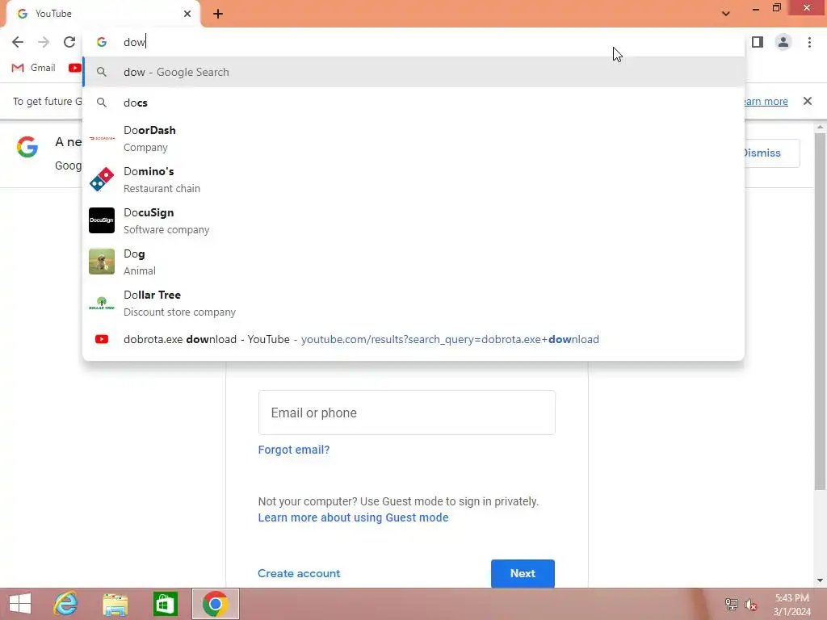The height and width of the screenshot is (620, 827).
Task: Open the YouTube bookmark icon
Action: (x=75, y=68)
